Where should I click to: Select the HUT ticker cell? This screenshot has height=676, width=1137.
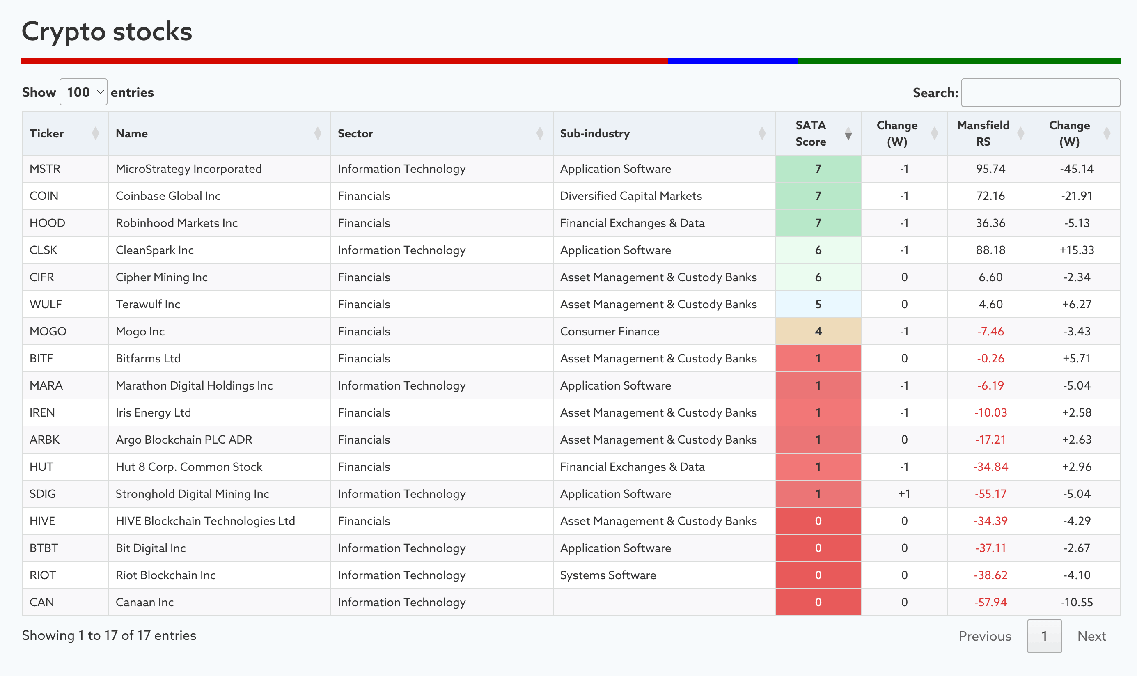click(65, 467)
